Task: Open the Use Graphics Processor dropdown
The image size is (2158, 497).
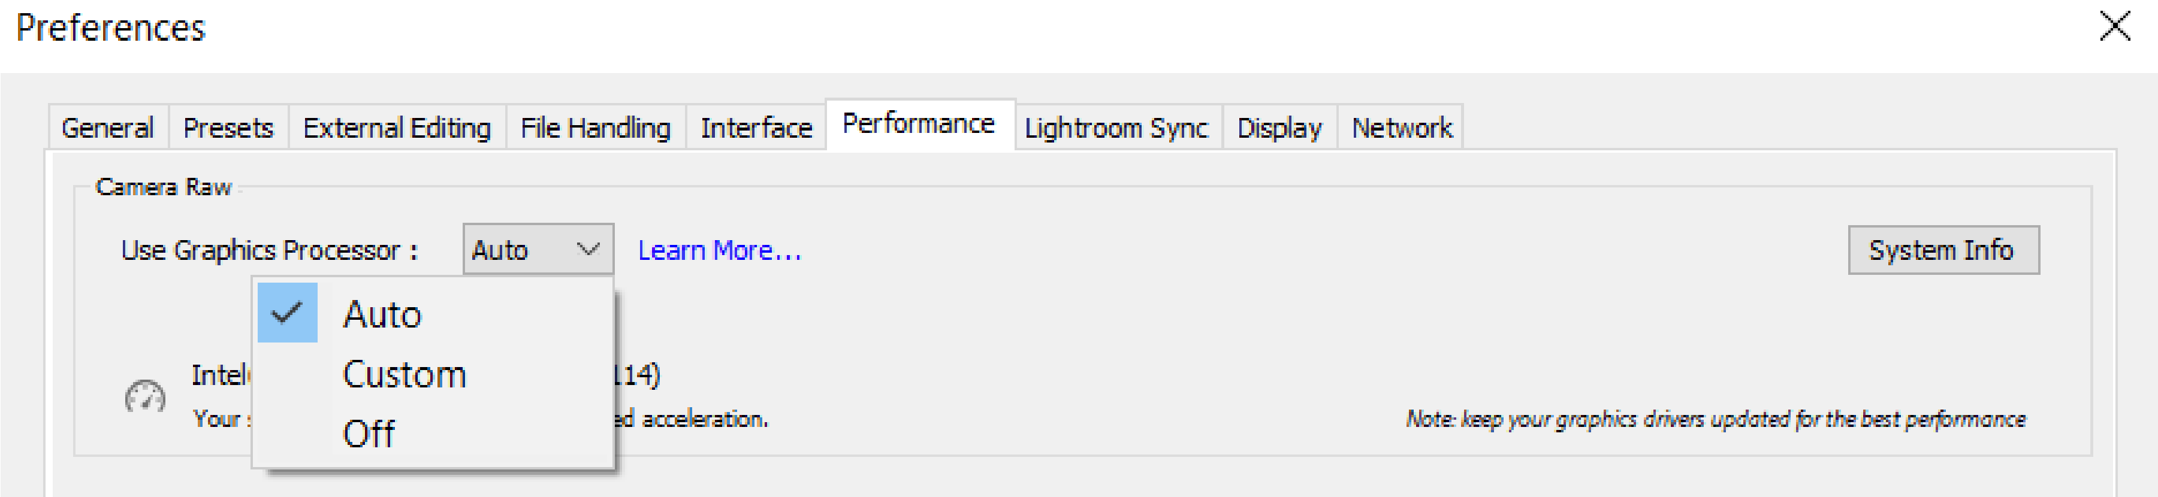Action: coord(539,249)
